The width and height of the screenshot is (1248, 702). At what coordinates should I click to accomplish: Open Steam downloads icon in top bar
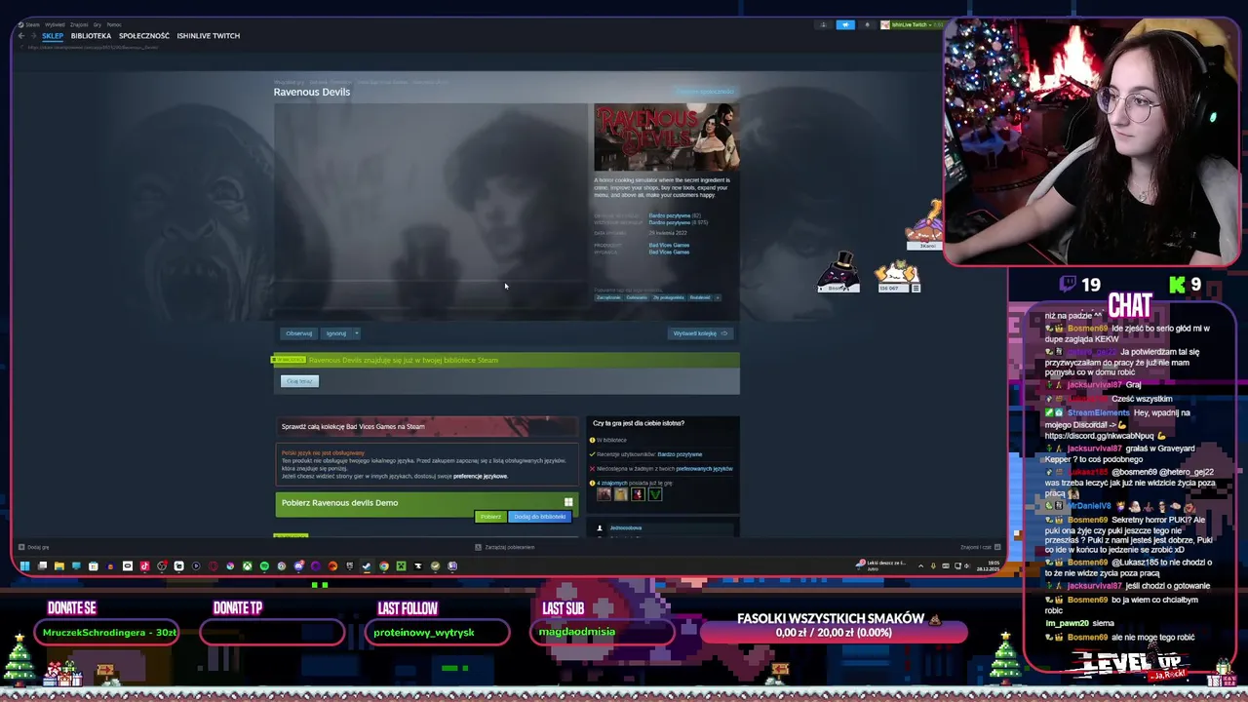pos(824,24)
